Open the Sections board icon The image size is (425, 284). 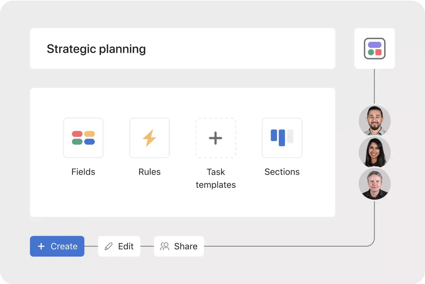(282, 138)
